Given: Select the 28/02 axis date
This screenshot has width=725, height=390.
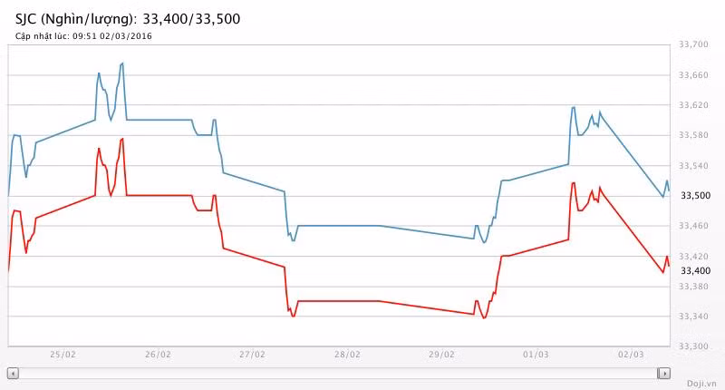Looking at the screenshot, I should (x=347, y=355).
